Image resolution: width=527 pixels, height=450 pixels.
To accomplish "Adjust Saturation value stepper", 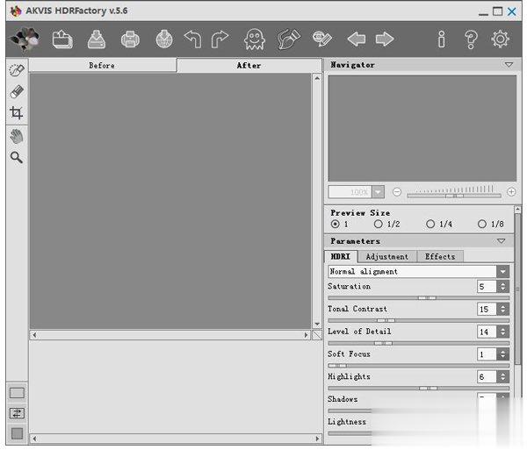I will coord(502,286).
